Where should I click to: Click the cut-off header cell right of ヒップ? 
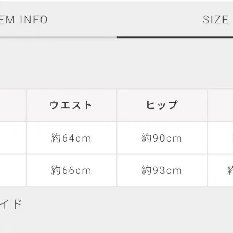(x=221, y=105)
